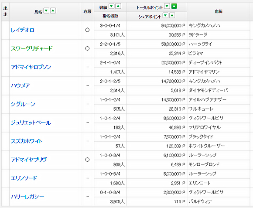Click dam name ワルキューレ
Screen dimensions: 253x208
(x=201, y=109)
